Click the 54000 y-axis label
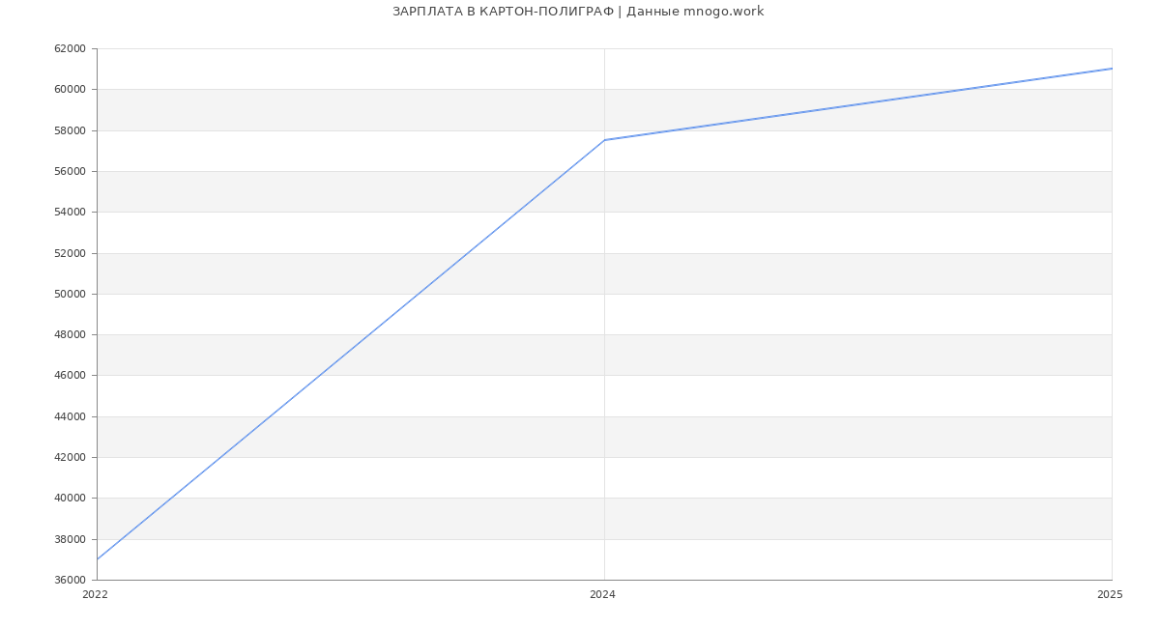 (70, 212)
